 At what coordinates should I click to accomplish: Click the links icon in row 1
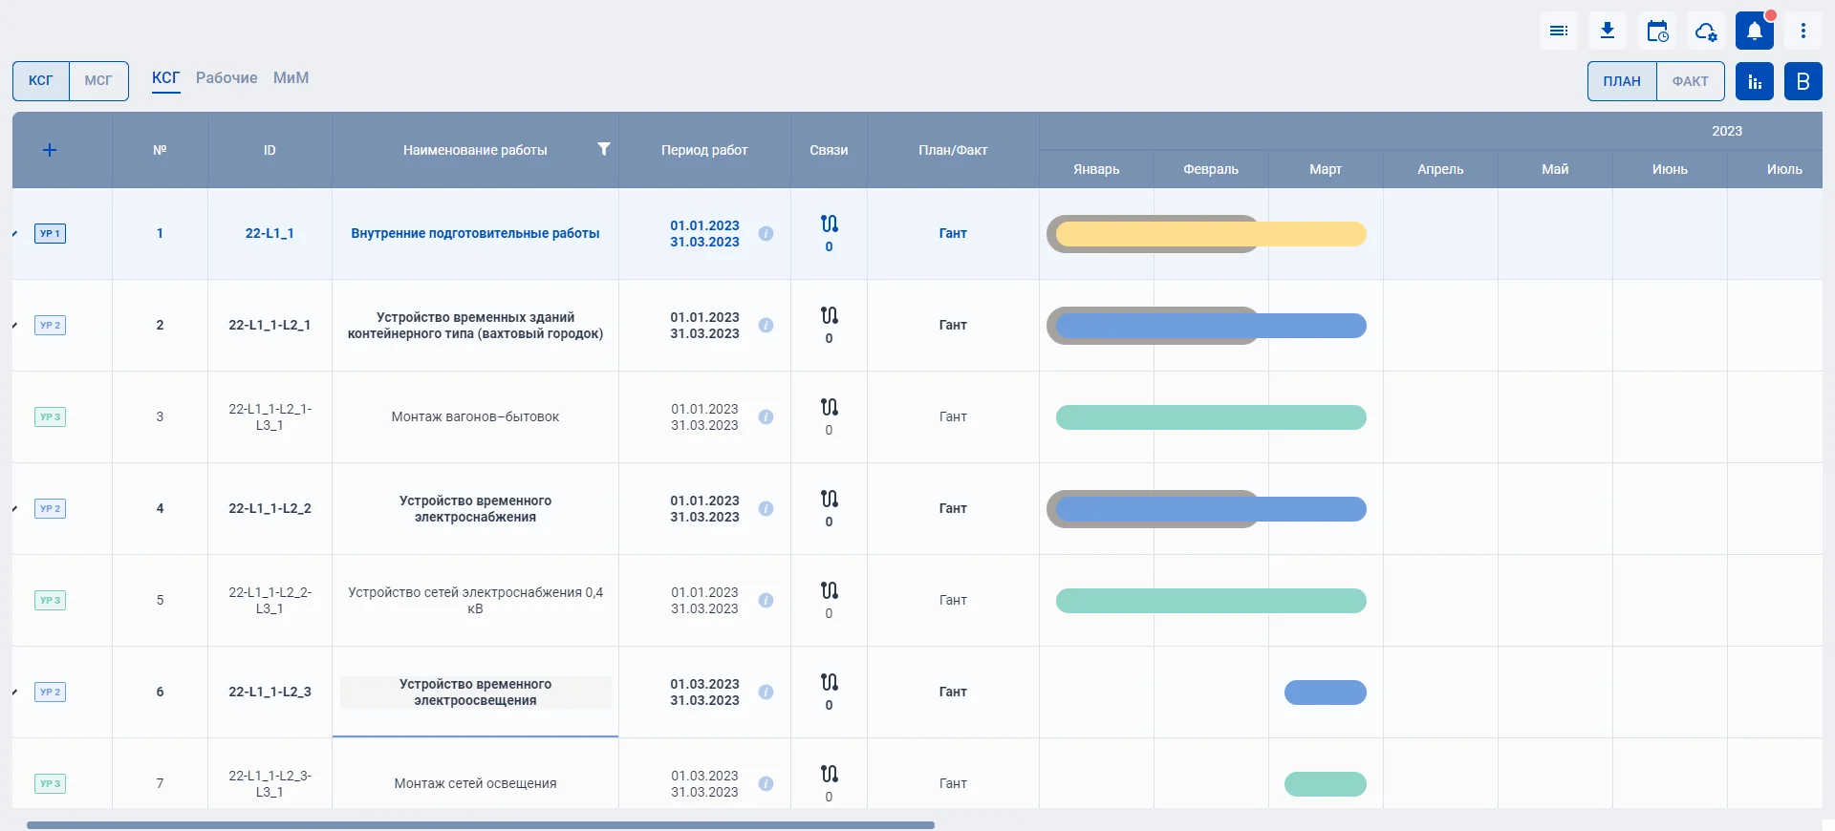tap(829, 224)
